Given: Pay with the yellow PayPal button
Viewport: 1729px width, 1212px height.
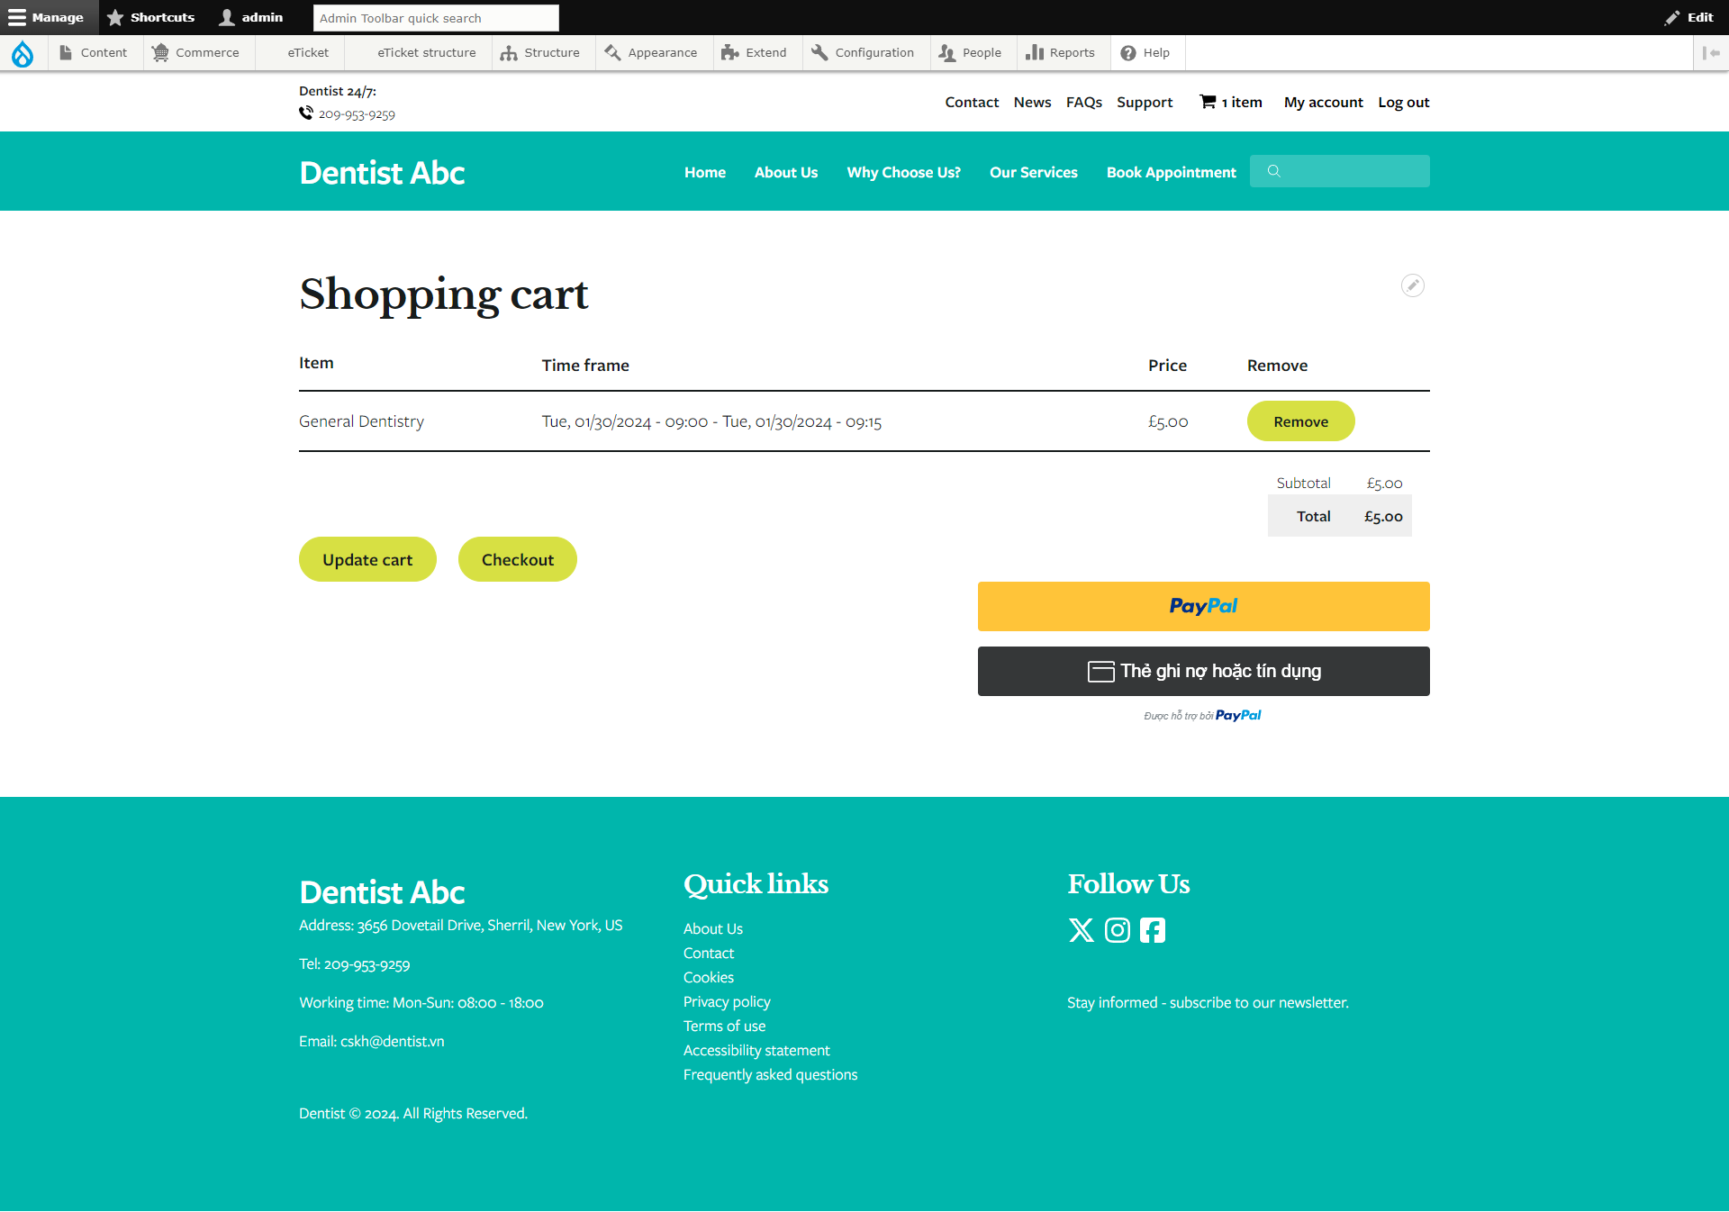Looking at the screenshot, I should point(1203,606).
